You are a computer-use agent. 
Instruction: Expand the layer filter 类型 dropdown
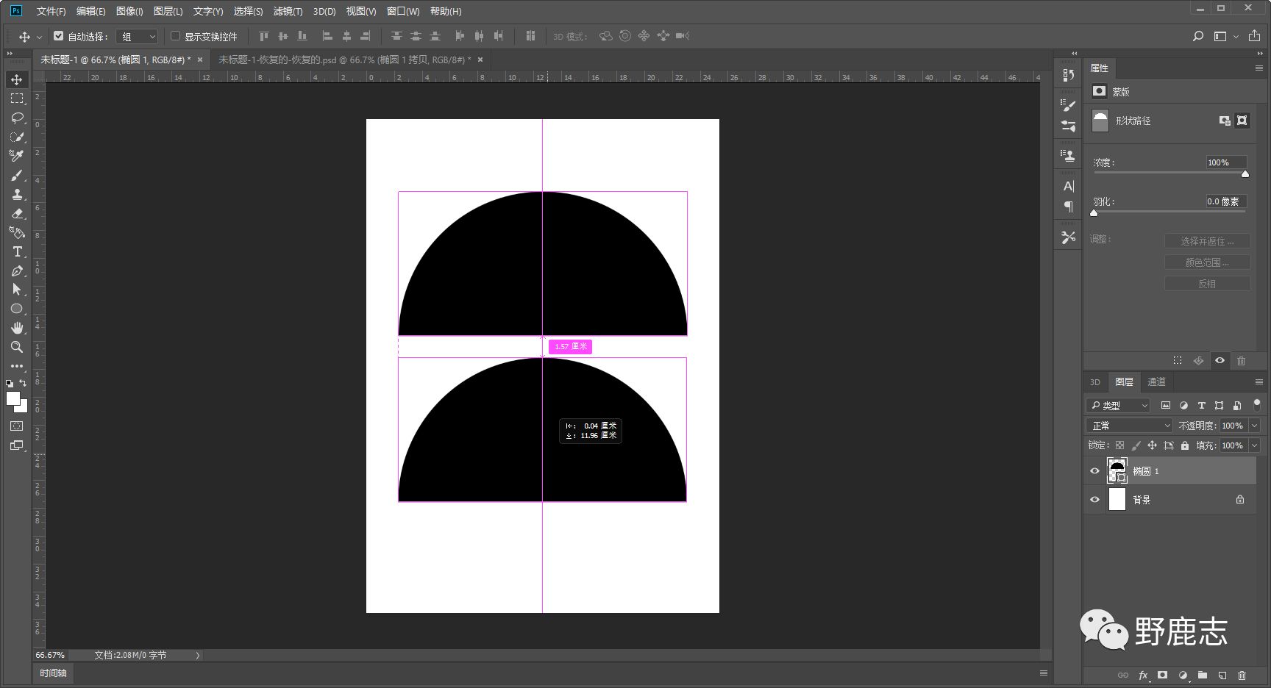coord(1118,405)
